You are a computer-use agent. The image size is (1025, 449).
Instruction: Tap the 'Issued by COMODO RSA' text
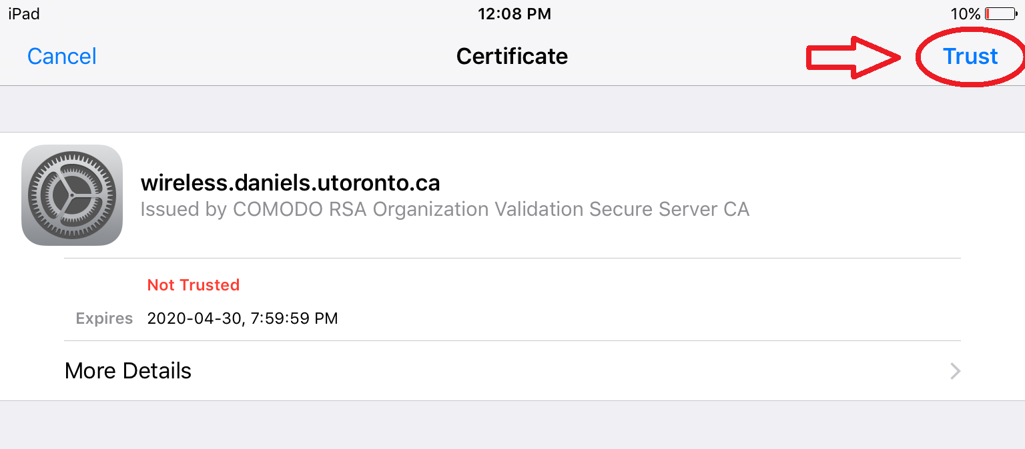tap(444, 209)
